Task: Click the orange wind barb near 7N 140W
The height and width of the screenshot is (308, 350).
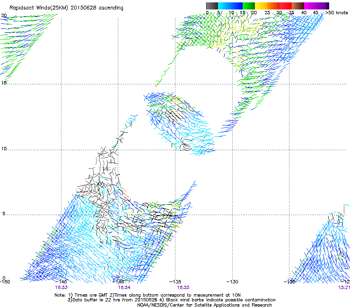Action: click(x=125, y=193)
